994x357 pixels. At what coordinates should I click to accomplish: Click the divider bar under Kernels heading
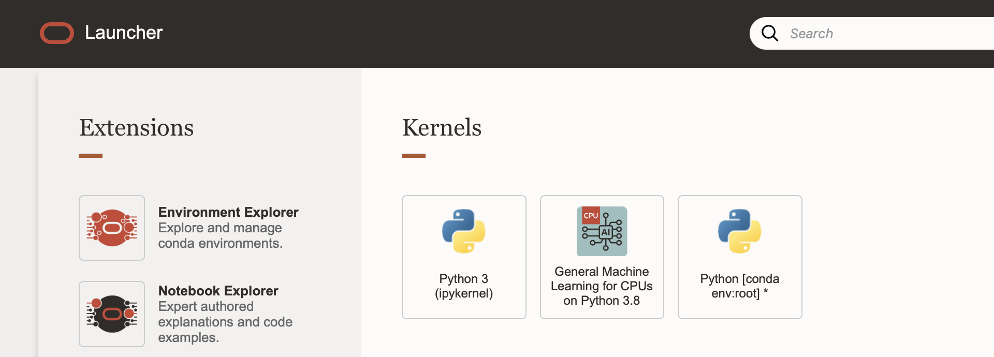[x=414, y=155]
